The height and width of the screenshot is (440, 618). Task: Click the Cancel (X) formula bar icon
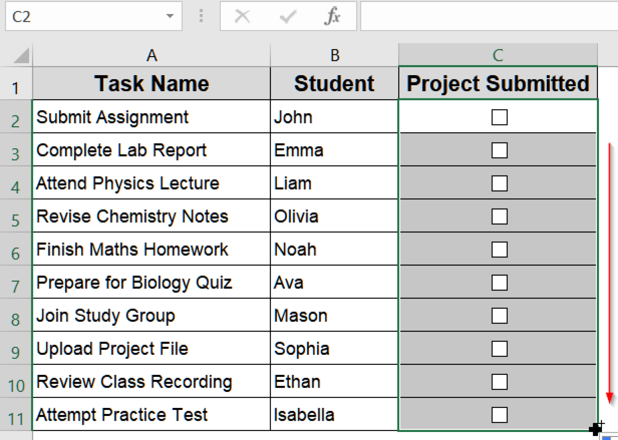242,16
